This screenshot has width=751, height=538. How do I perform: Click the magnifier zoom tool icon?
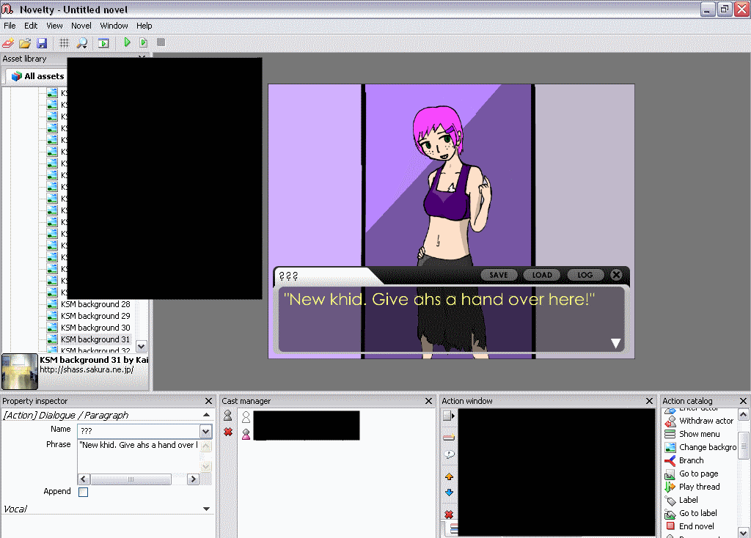(81, 43)
